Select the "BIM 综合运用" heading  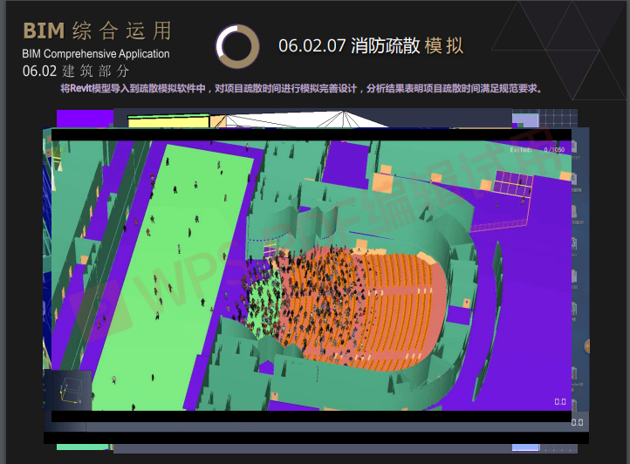point(97,31)
